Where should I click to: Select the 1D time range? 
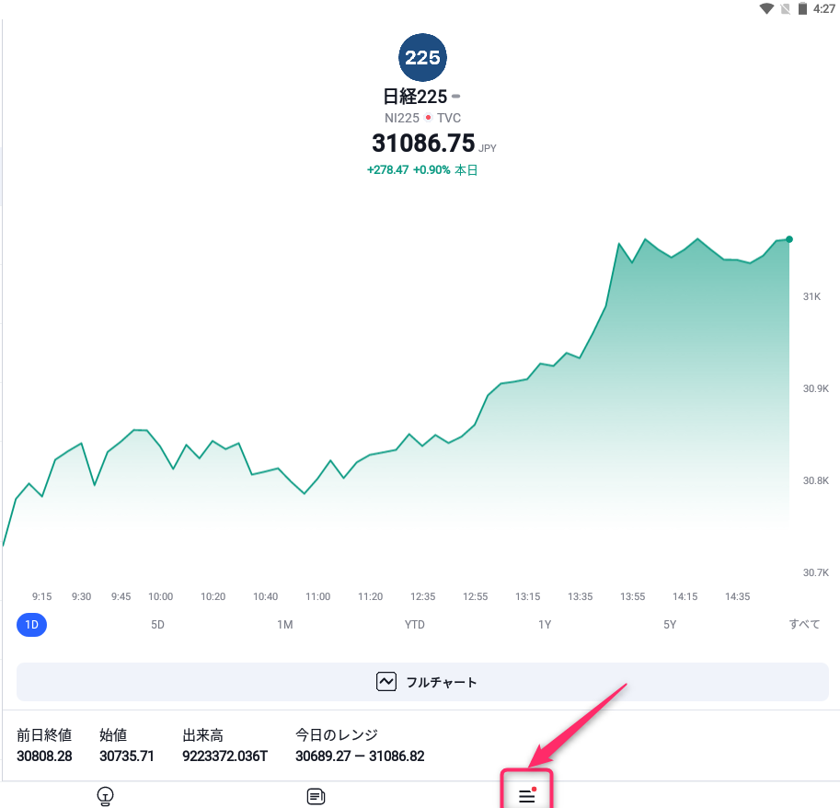click(31, 625)
